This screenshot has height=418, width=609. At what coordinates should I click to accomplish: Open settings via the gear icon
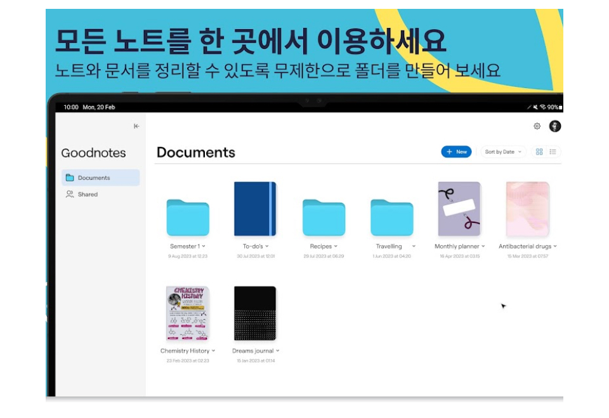(537, 126)
